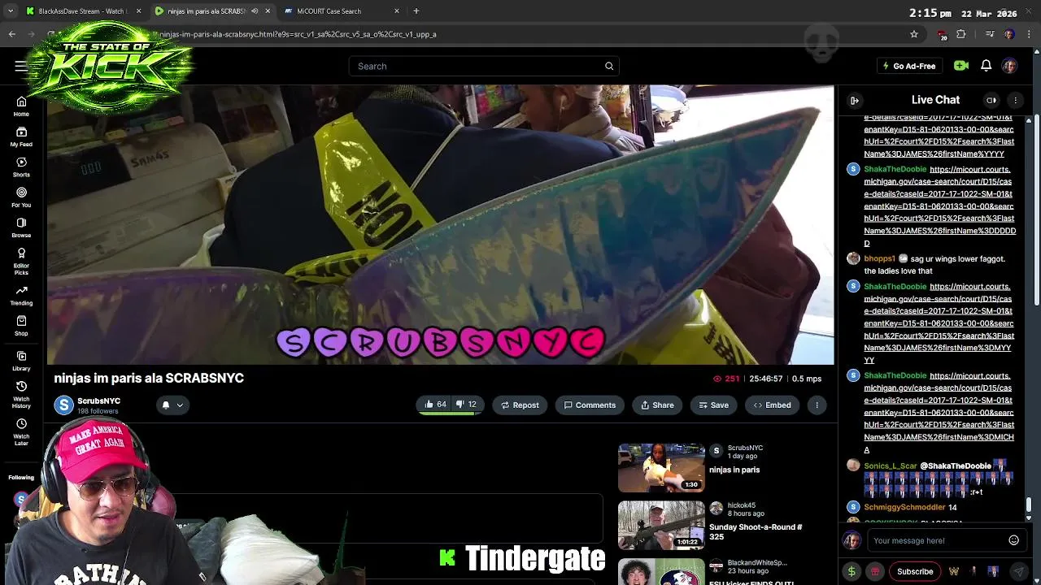Open My Feed in the sidebar
This screenshot has width=1041, height=585.
click(x=21, y=136)
